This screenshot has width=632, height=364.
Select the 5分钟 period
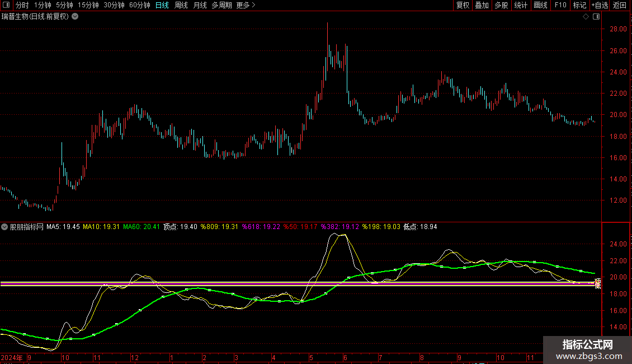coord(64,5)
